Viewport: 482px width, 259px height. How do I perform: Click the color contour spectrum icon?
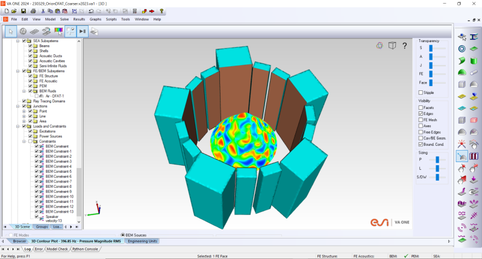[58, 31]
